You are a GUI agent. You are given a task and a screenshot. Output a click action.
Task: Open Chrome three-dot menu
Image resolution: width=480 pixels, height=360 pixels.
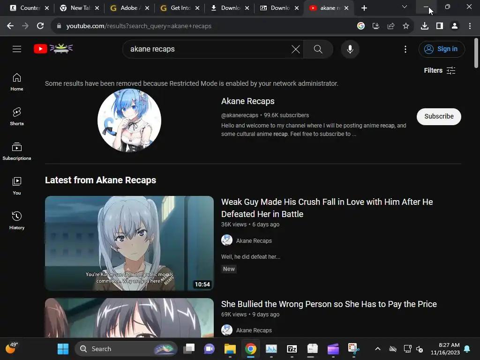tap(470, 26)
